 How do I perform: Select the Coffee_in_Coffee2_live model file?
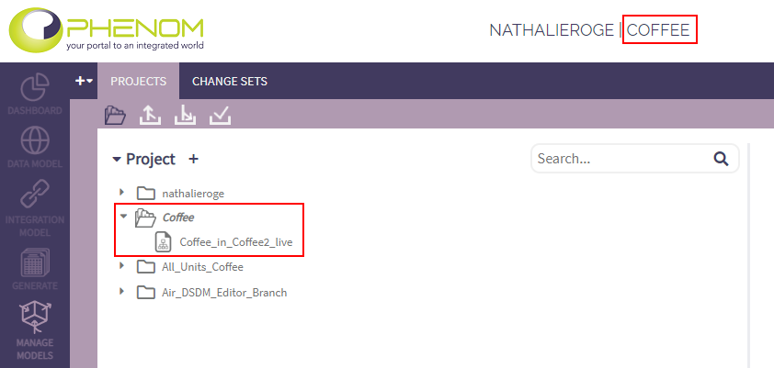pyautogui.click(x=242, y=242)
